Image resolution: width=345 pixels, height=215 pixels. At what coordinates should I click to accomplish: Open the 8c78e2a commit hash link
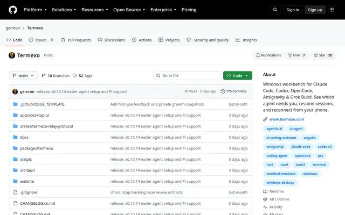pyautogui.click(x=191, y=91)
